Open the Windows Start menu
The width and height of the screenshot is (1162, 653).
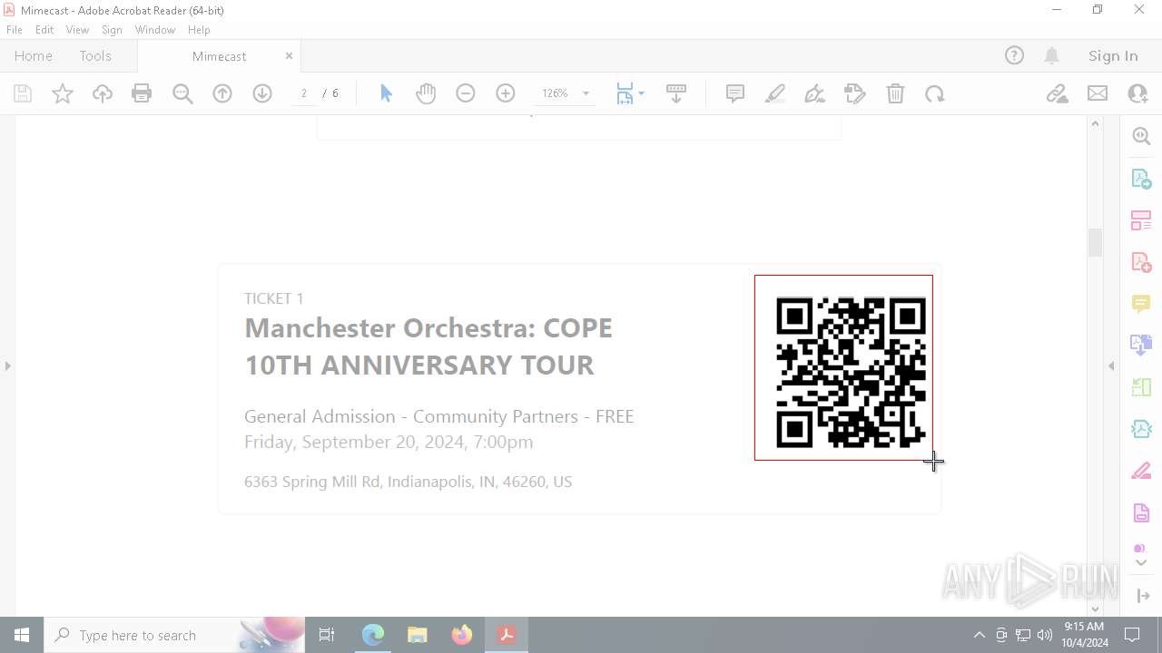(22, 635)
